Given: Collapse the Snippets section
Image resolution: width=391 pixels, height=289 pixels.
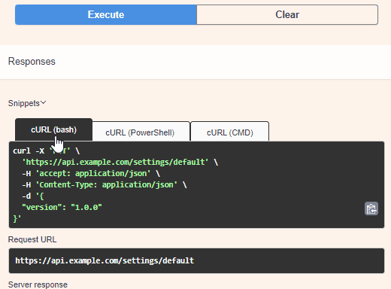Looking at the screenshot, I should [x=27, y=103].
